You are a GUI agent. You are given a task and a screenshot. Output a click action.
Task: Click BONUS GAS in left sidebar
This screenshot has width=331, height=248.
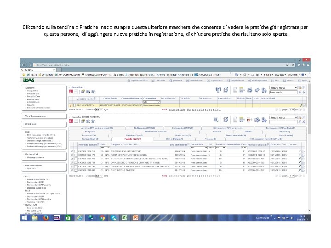pos(31,205)
